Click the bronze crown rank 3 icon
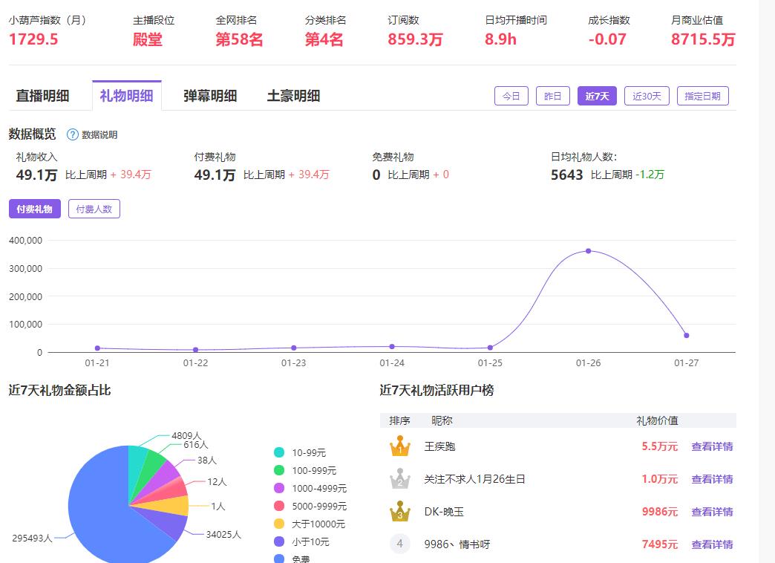Image resolution: width=775 pixels, height=563 pixels. click(x=399, y=512)
